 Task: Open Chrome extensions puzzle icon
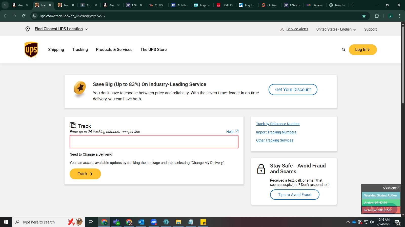click(x=377, y=16)
